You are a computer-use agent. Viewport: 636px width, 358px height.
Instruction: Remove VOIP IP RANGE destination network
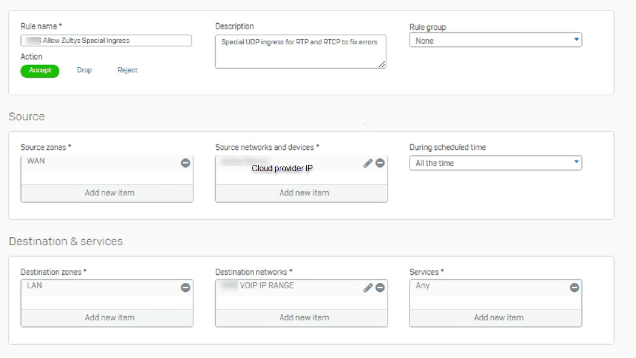(380, 288)
